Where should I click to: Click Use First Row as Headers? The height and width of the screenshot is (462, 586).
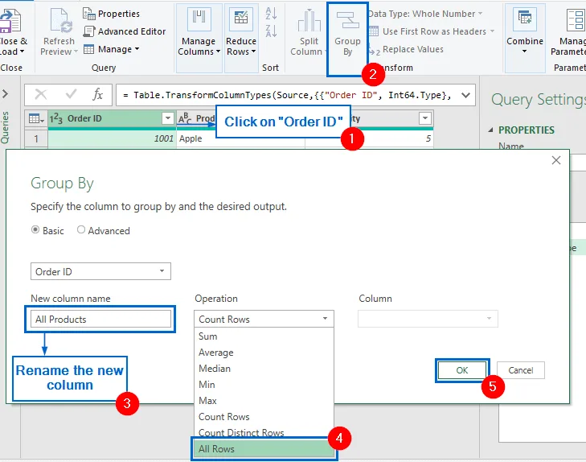tap(432, 31)
